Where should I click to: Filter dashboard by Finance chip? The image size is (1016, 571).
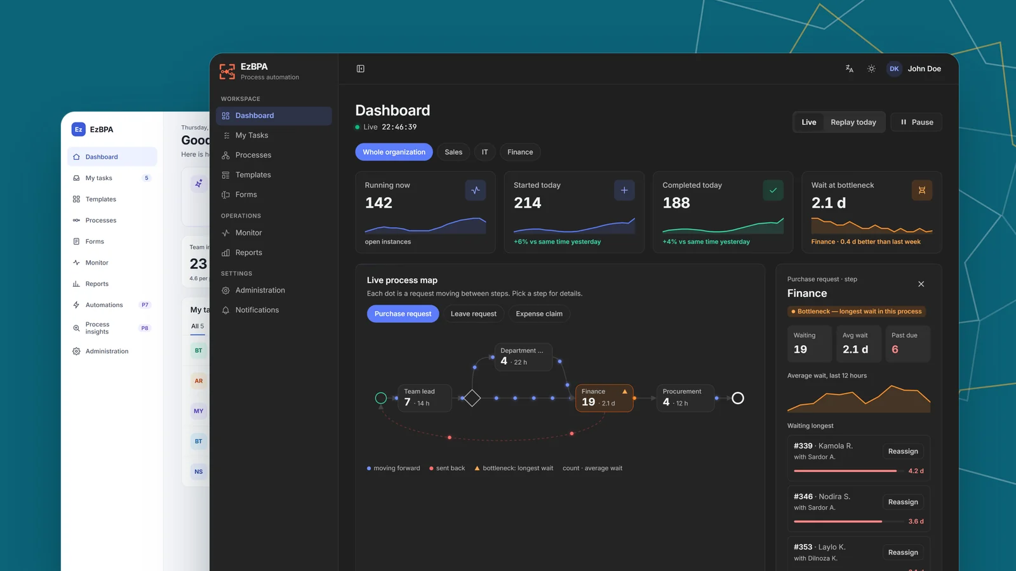click(x=520, y=152)
